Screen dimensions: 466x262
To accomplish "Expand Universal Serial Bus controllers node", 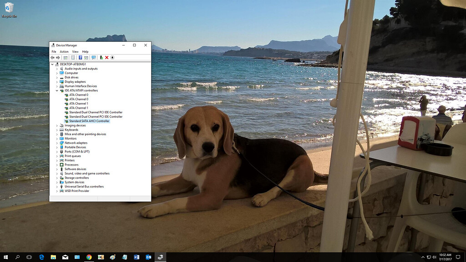I will click(x=57, y=186).
